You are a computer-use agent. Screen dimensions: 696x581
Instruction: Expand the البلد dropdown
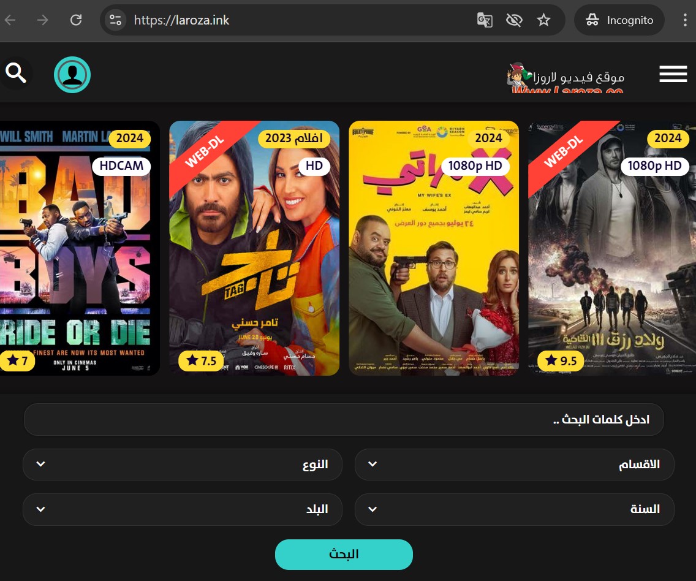pos(183,509)
